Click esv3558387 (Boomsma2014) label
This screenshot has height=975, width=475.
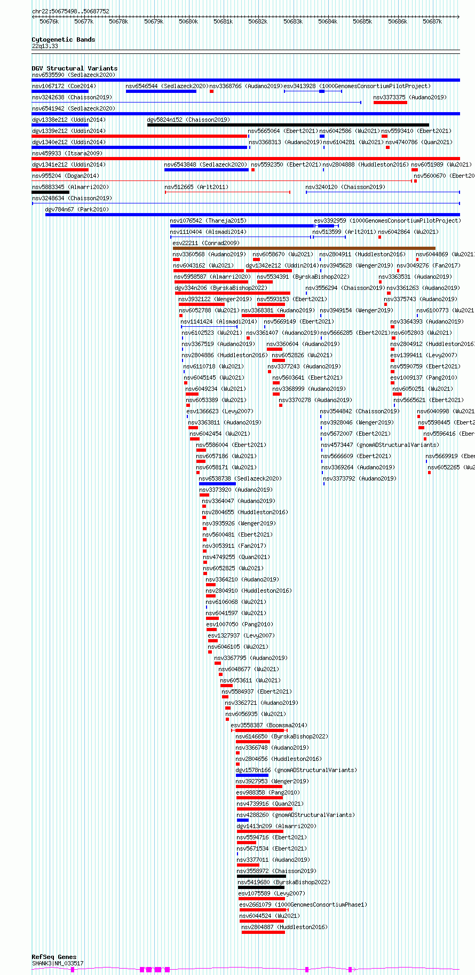point(269,725)
